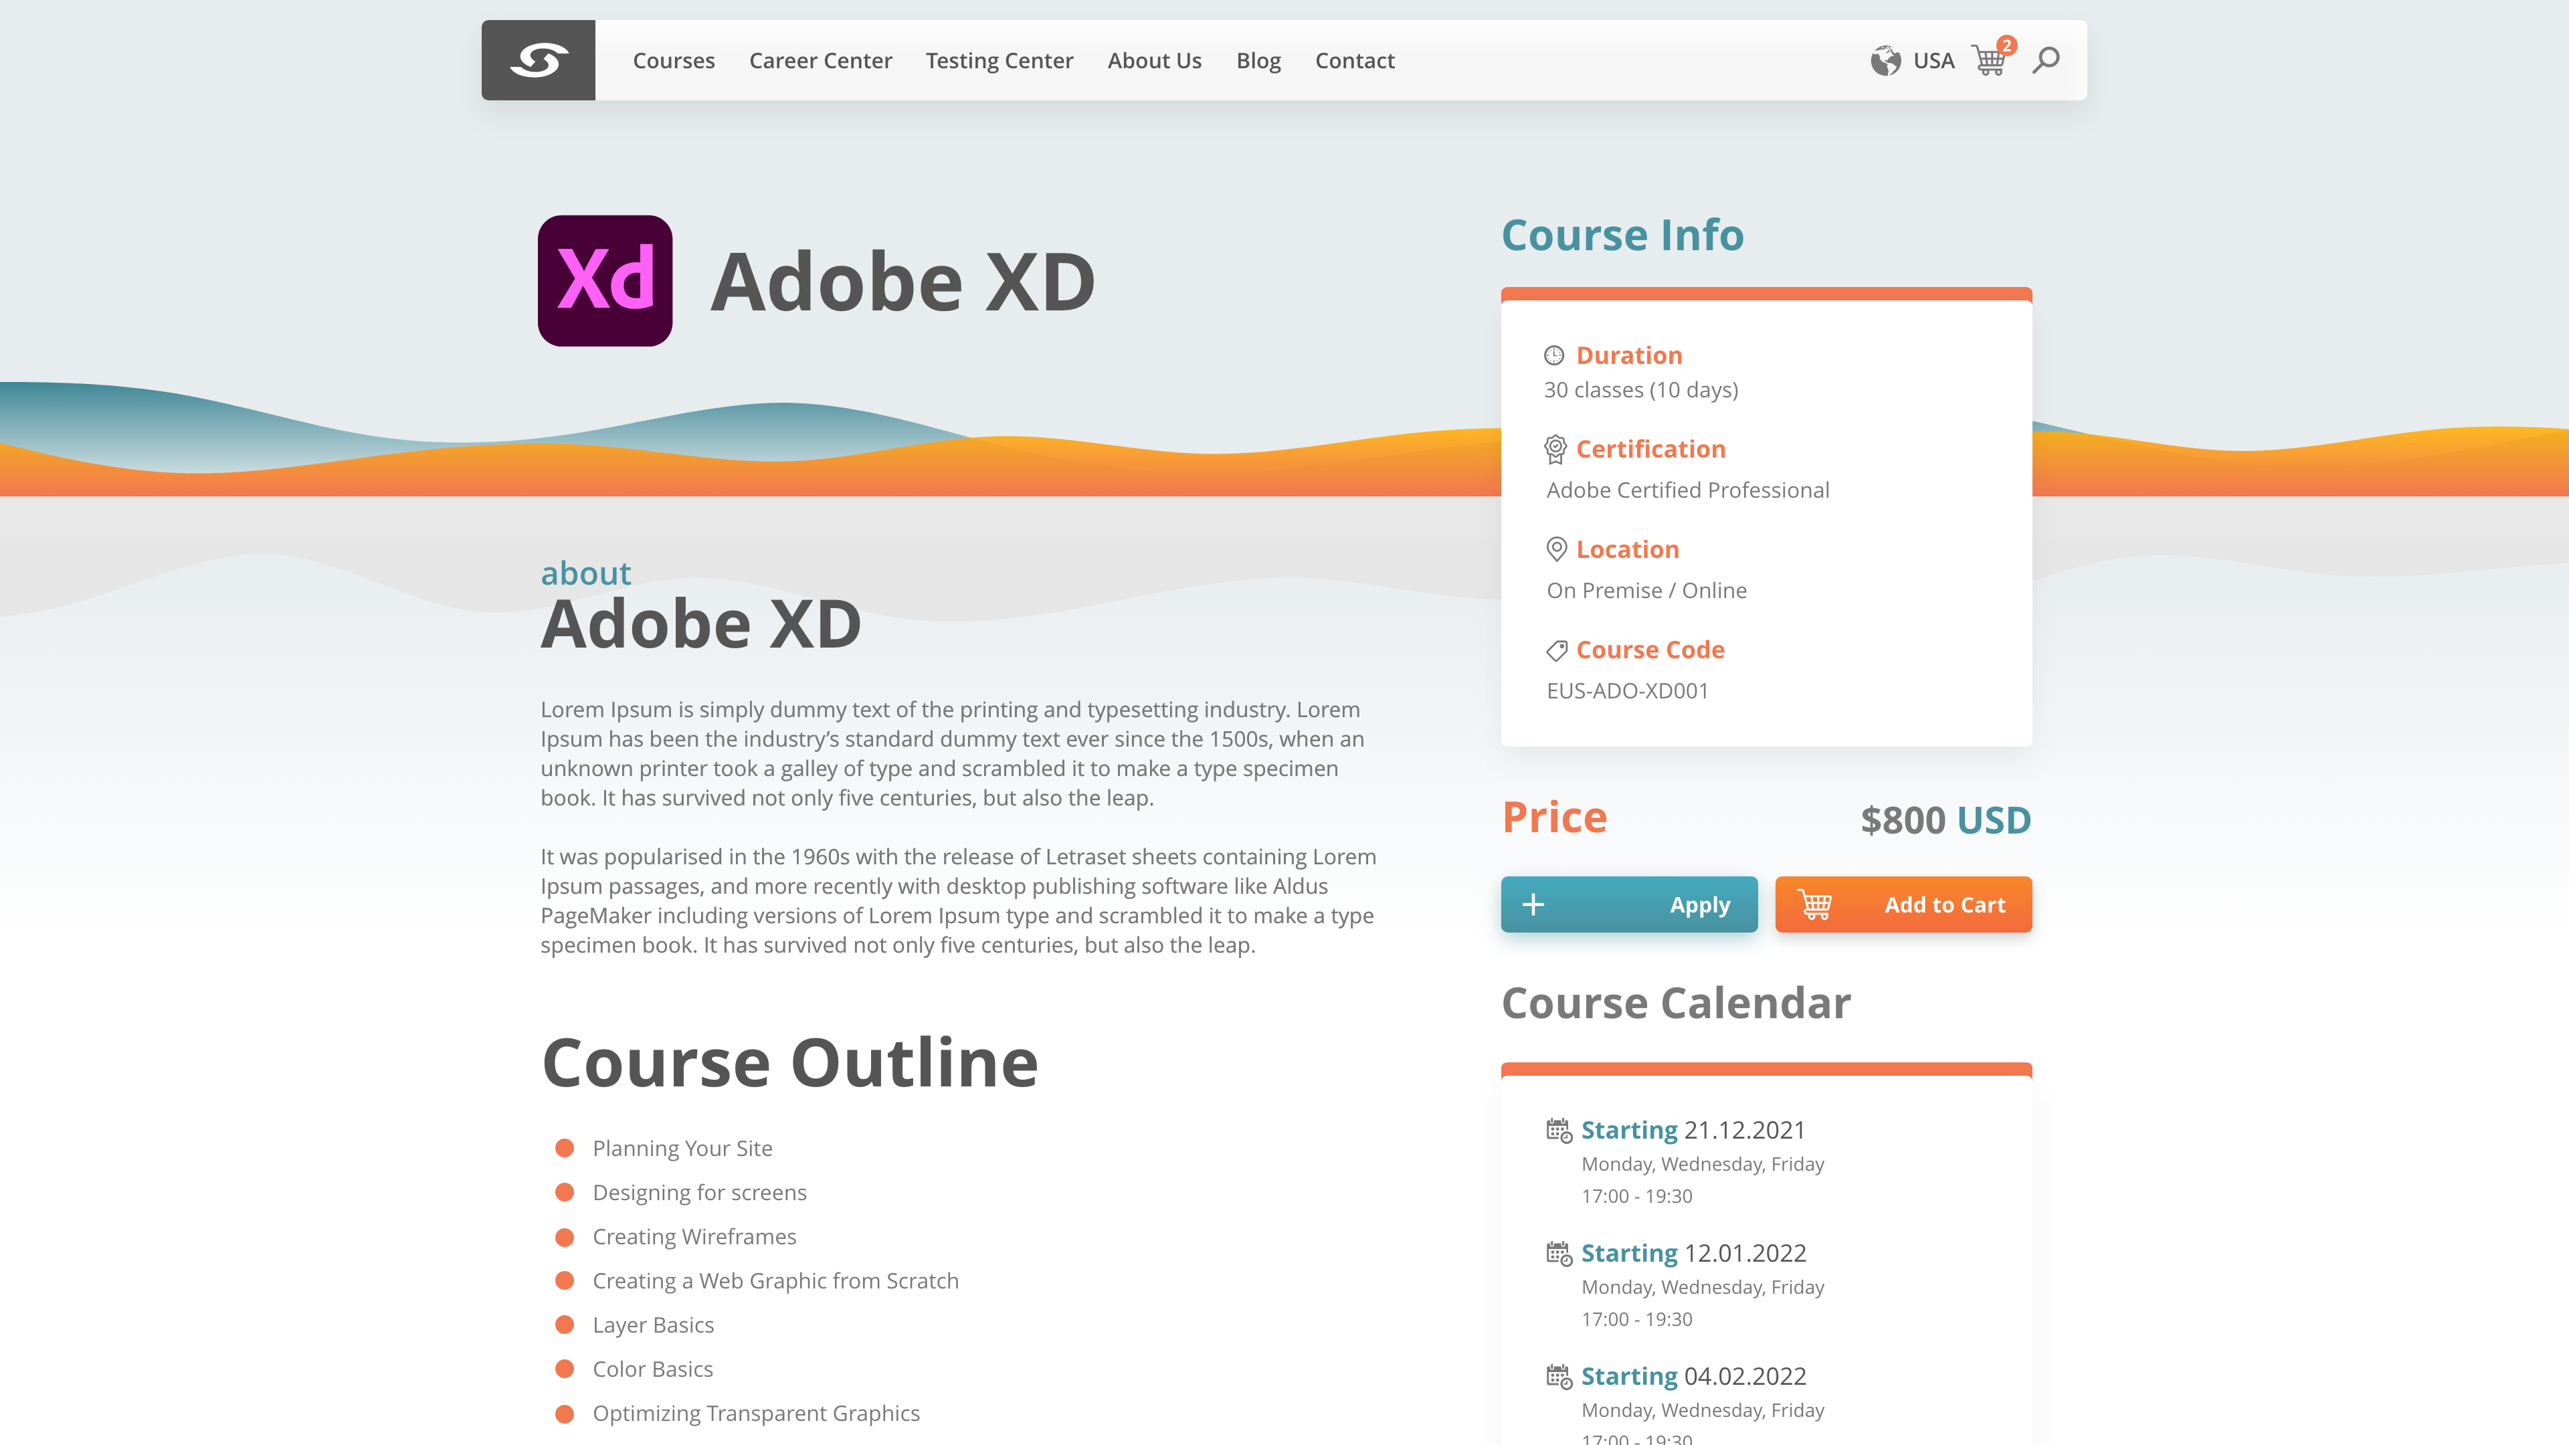Image resolution: width=2569 pixels, height=1445 pixels.
Task: Click 'Planning Your Site' outline item
Action: (x=682, y=1148)
